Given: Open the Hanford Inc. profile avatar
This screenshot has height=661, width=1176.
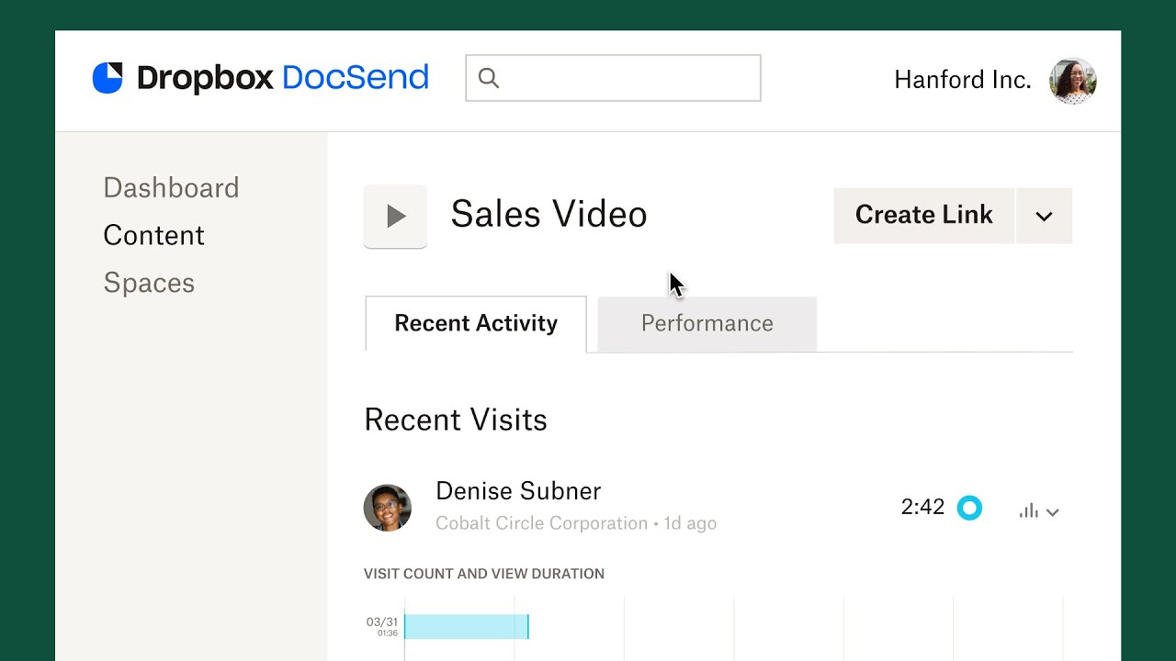Looking at the screenshot, I should (1073, 81).
